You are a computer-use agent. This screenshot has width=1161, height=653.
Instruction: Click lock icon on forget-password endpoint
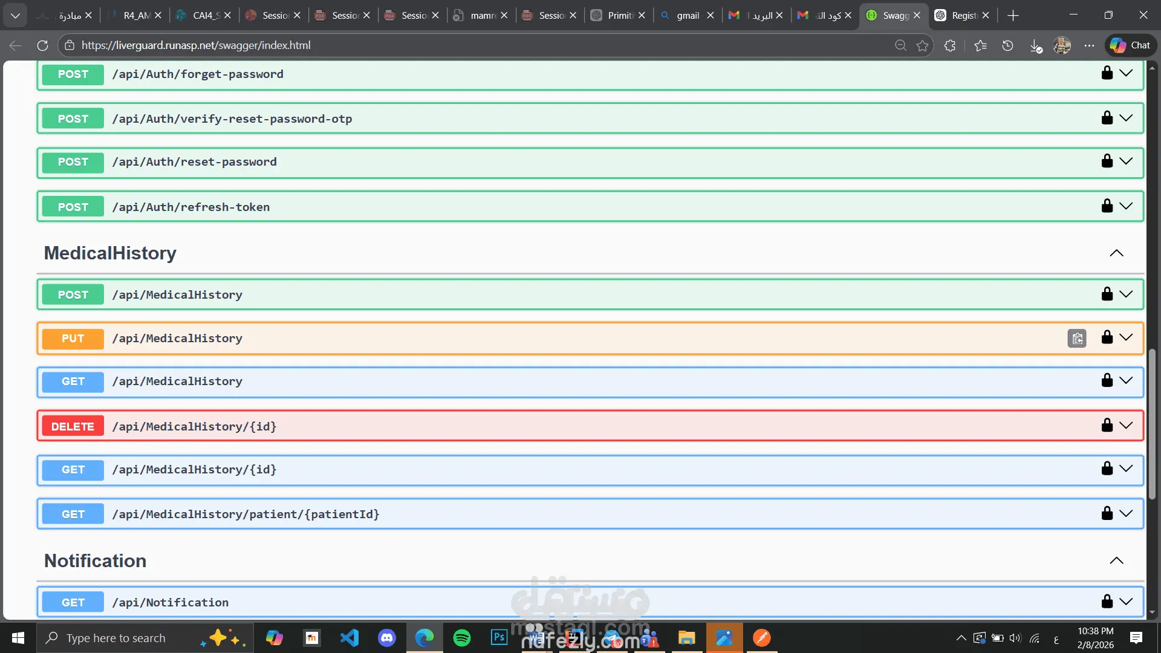tap(1107, 73)
